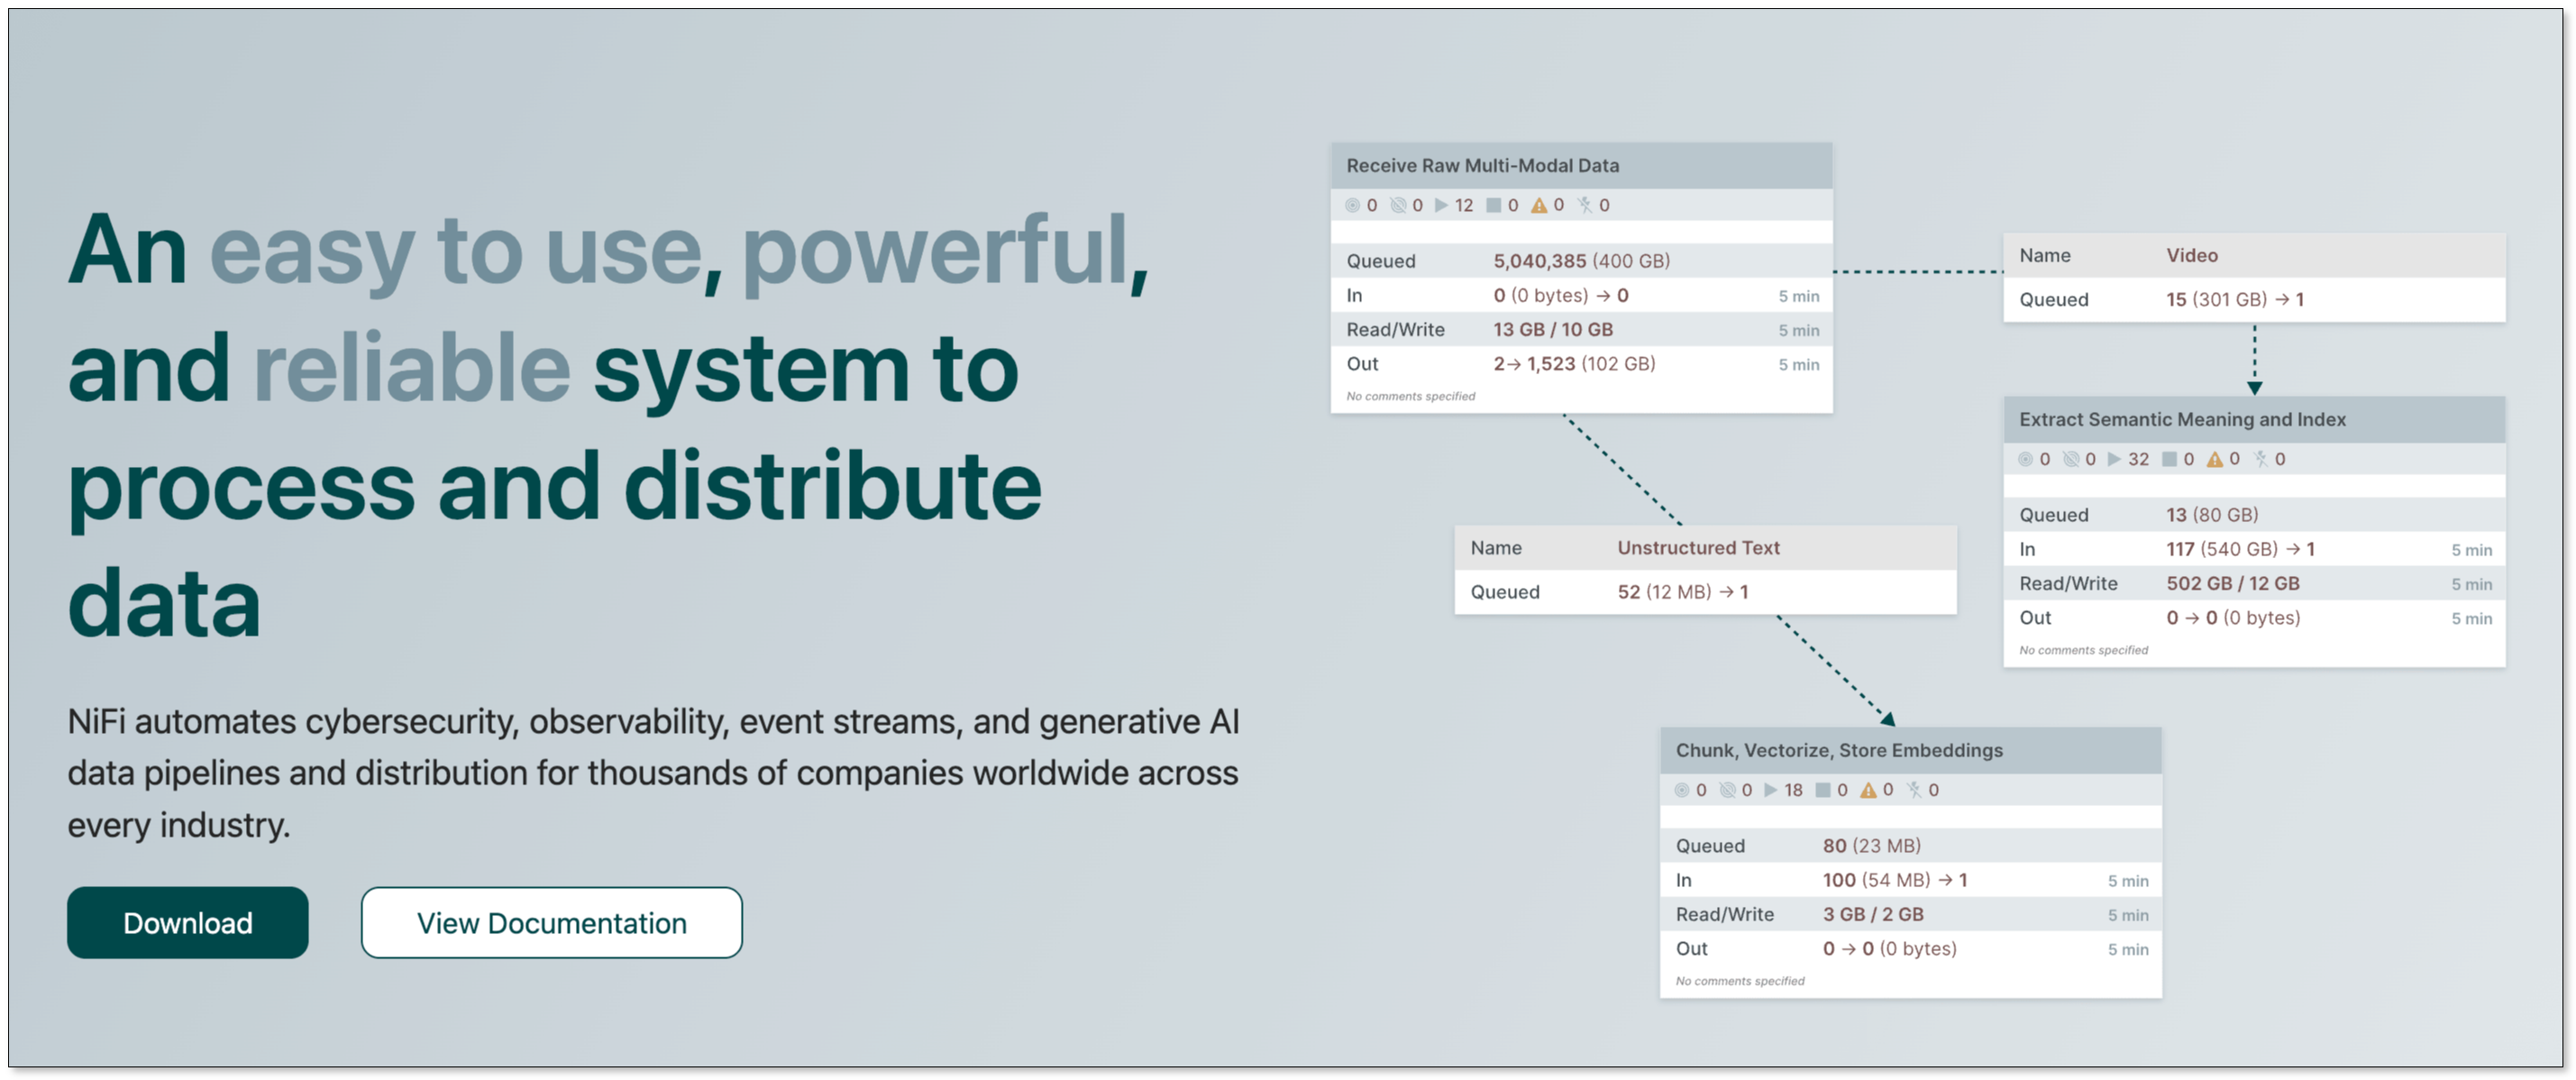Click running play icon in Receive Raw Multi-Modal Data

click(x=1441, y=205)
